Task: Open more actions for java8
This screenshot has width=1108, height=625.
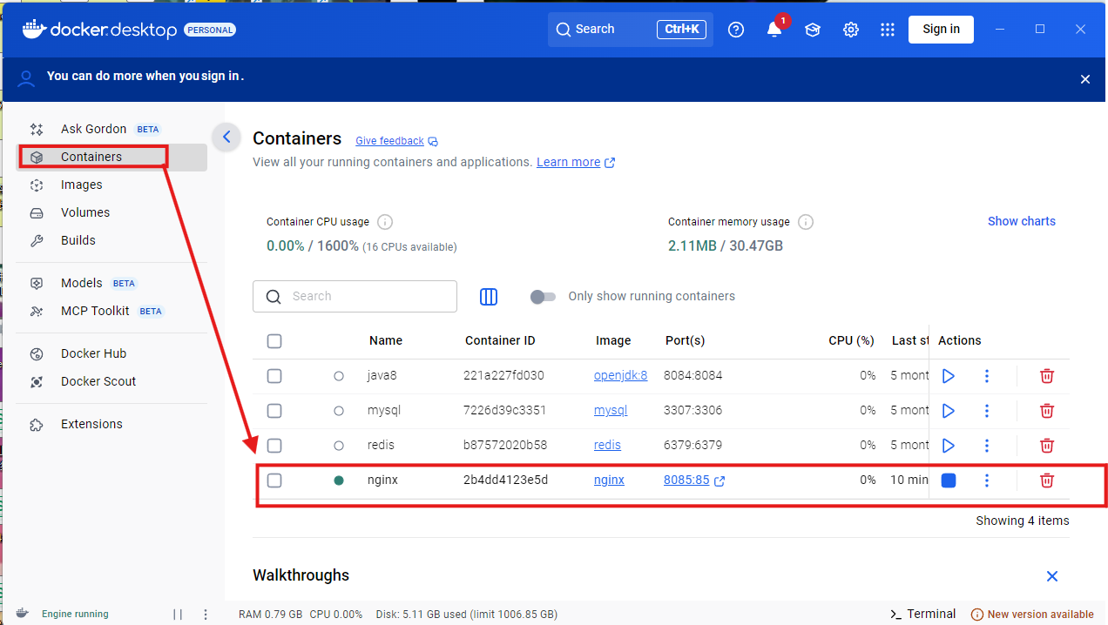Action: click(987, 376)
